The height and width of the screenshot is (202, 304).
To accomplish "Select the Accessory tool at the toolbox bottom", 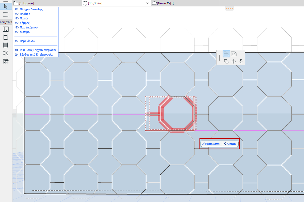I will 5,61.
